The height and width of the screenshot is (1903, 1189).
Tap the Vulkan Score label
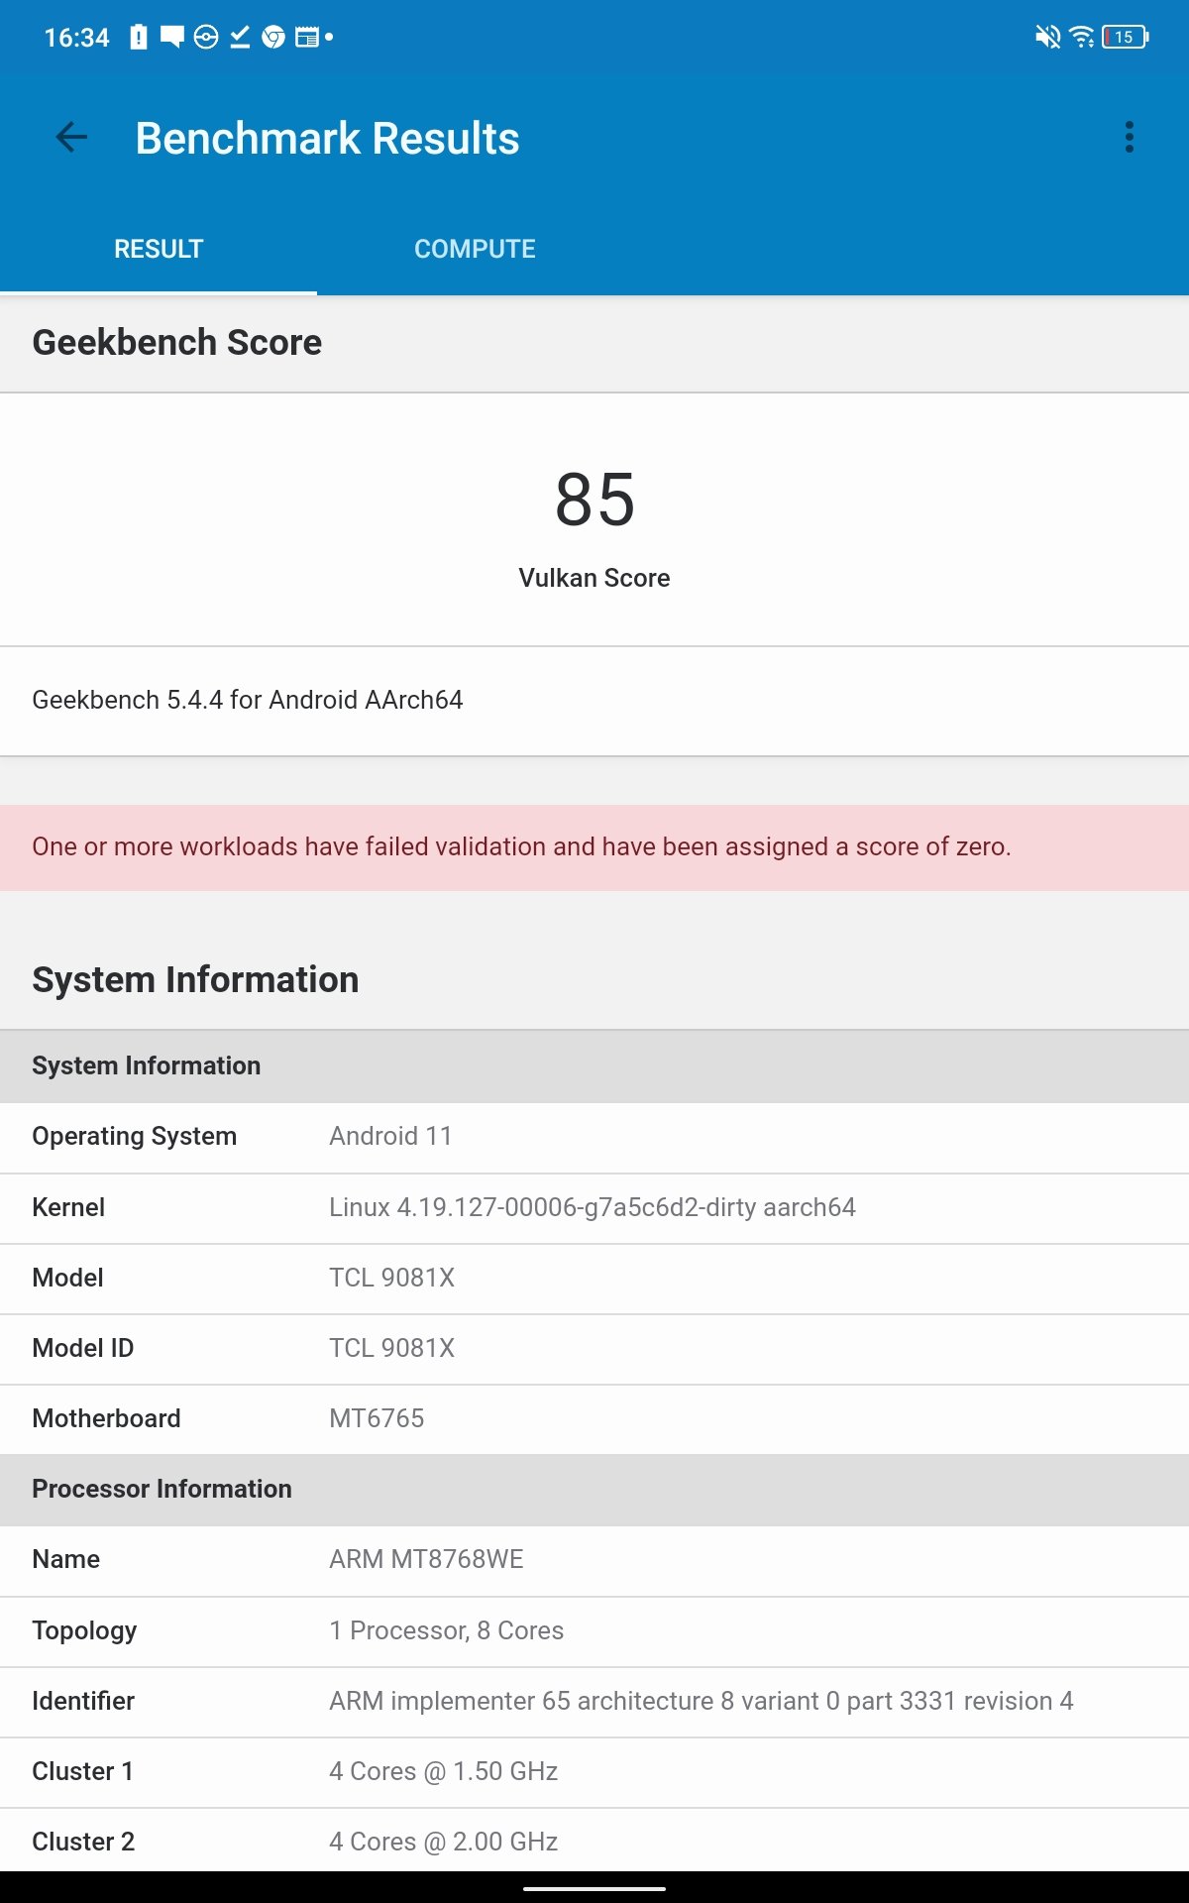click(594, 578)
